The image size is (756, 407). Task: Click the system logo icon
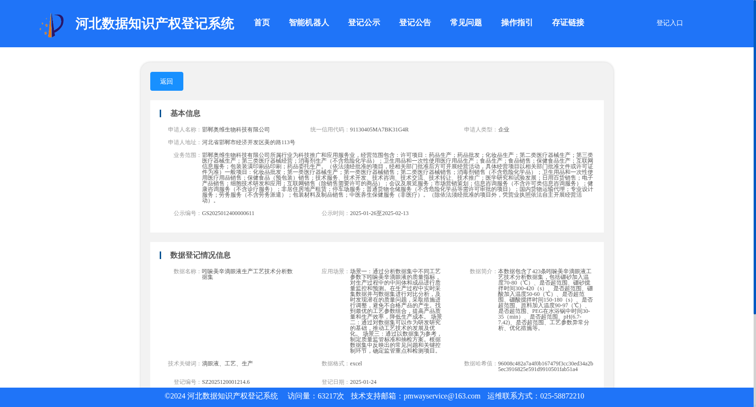pos(52,25)
